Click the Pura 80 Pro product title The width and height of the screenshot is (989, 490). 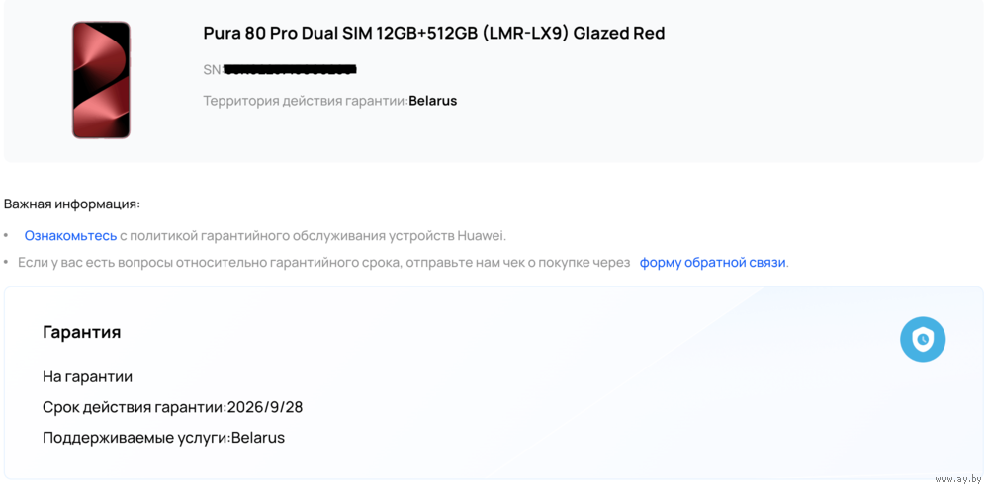click(433, 33)
